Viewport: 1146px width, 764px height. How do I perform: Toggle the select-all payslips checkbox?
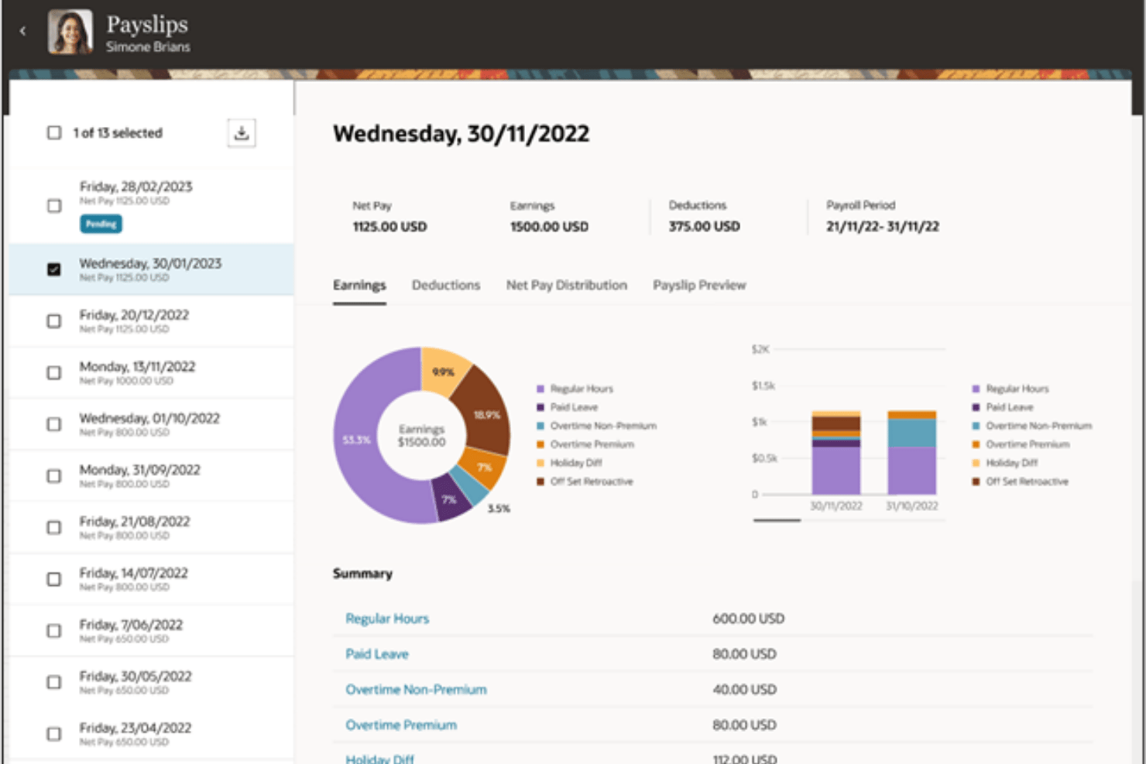click(54, 132)
